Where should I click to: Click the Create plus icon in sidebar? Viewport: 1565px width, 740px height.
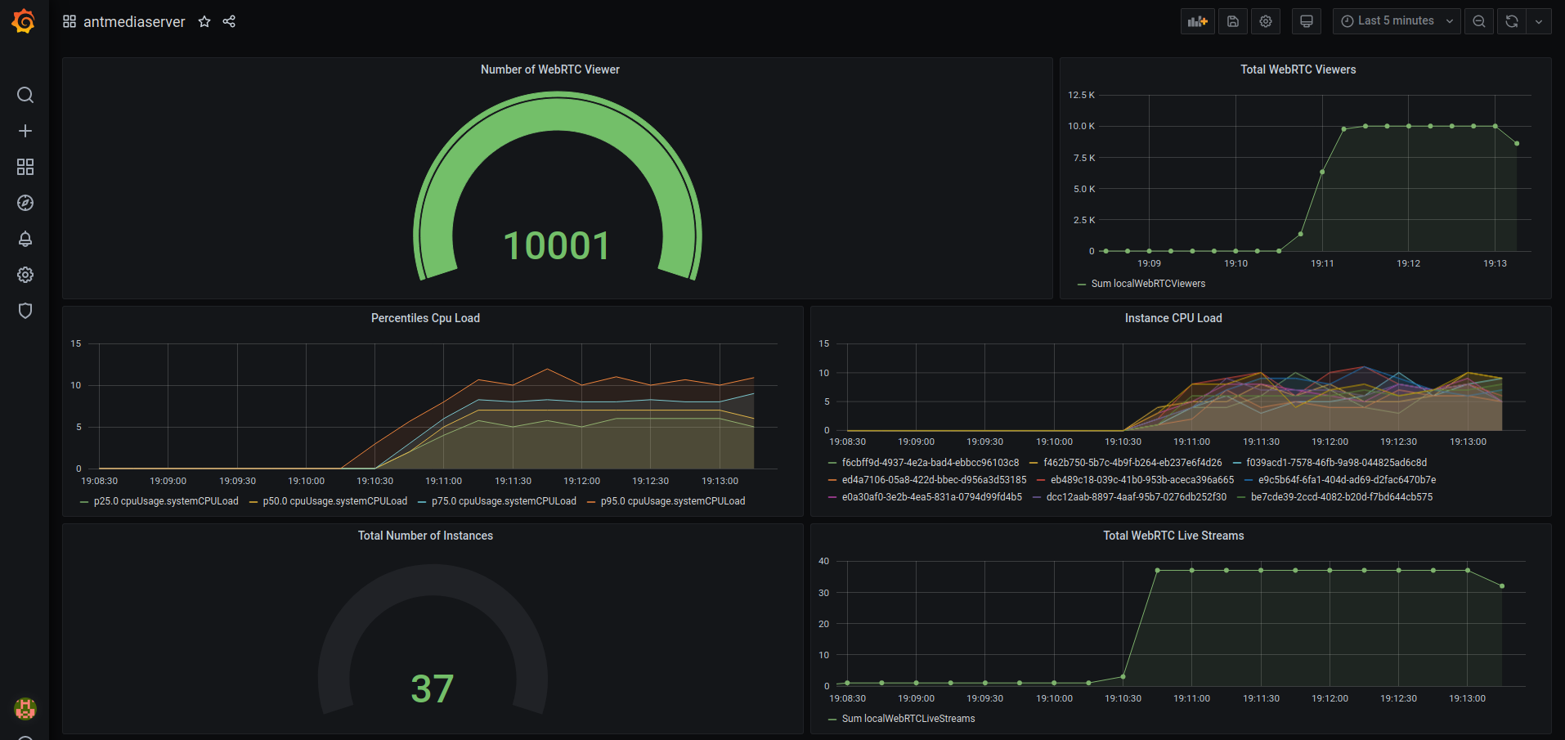coord(25,131)
